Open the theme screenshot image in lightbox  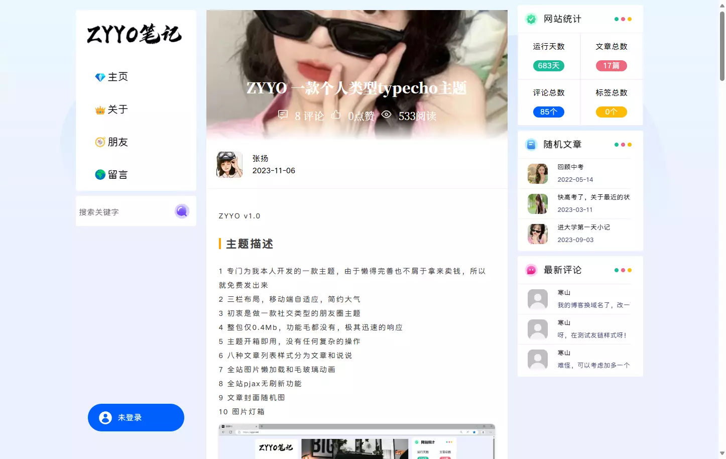coord(357,441)
